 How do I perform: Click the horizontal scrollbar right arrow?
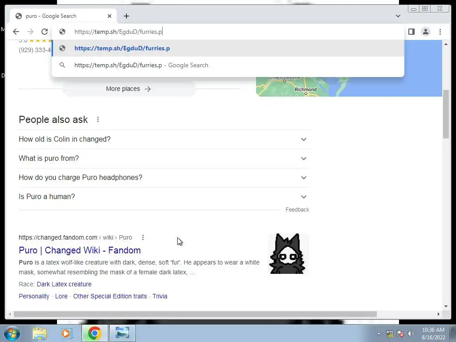coord(439,314)
